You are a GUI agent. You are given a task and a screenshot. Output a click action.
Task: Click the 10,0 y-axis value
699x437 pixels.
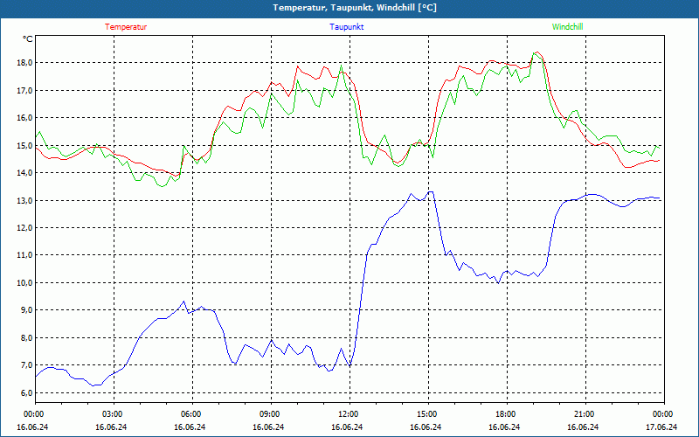tap(26, 282)
